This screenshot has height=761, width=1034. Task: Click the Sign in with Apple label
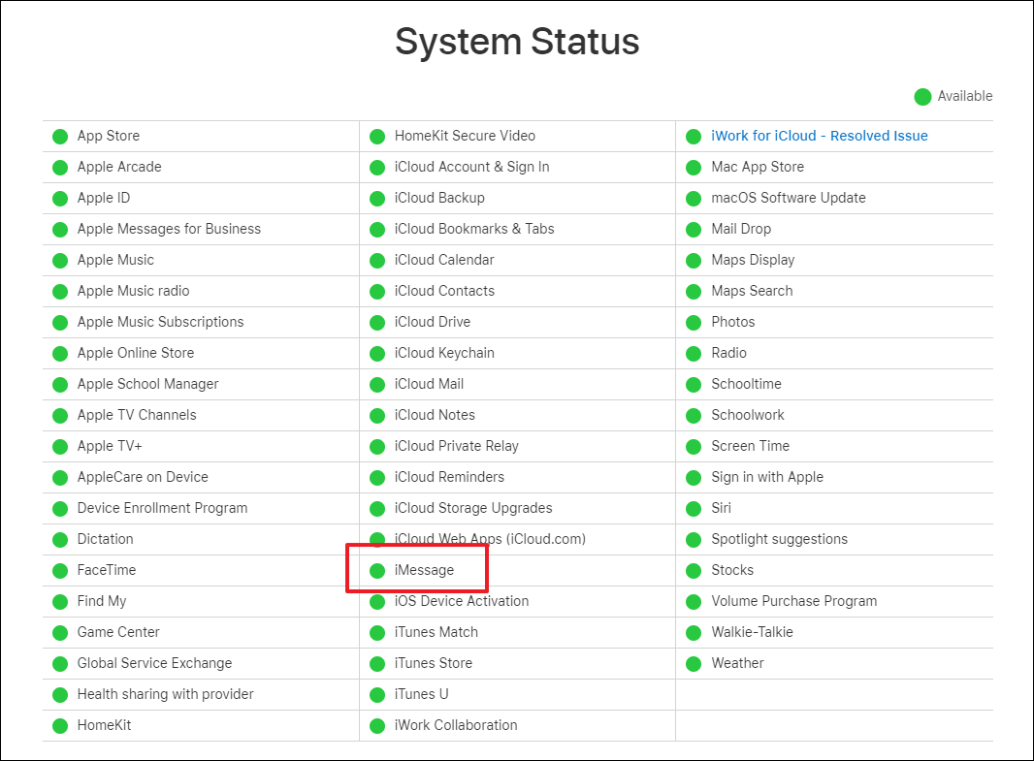click(x=767, y=477)
